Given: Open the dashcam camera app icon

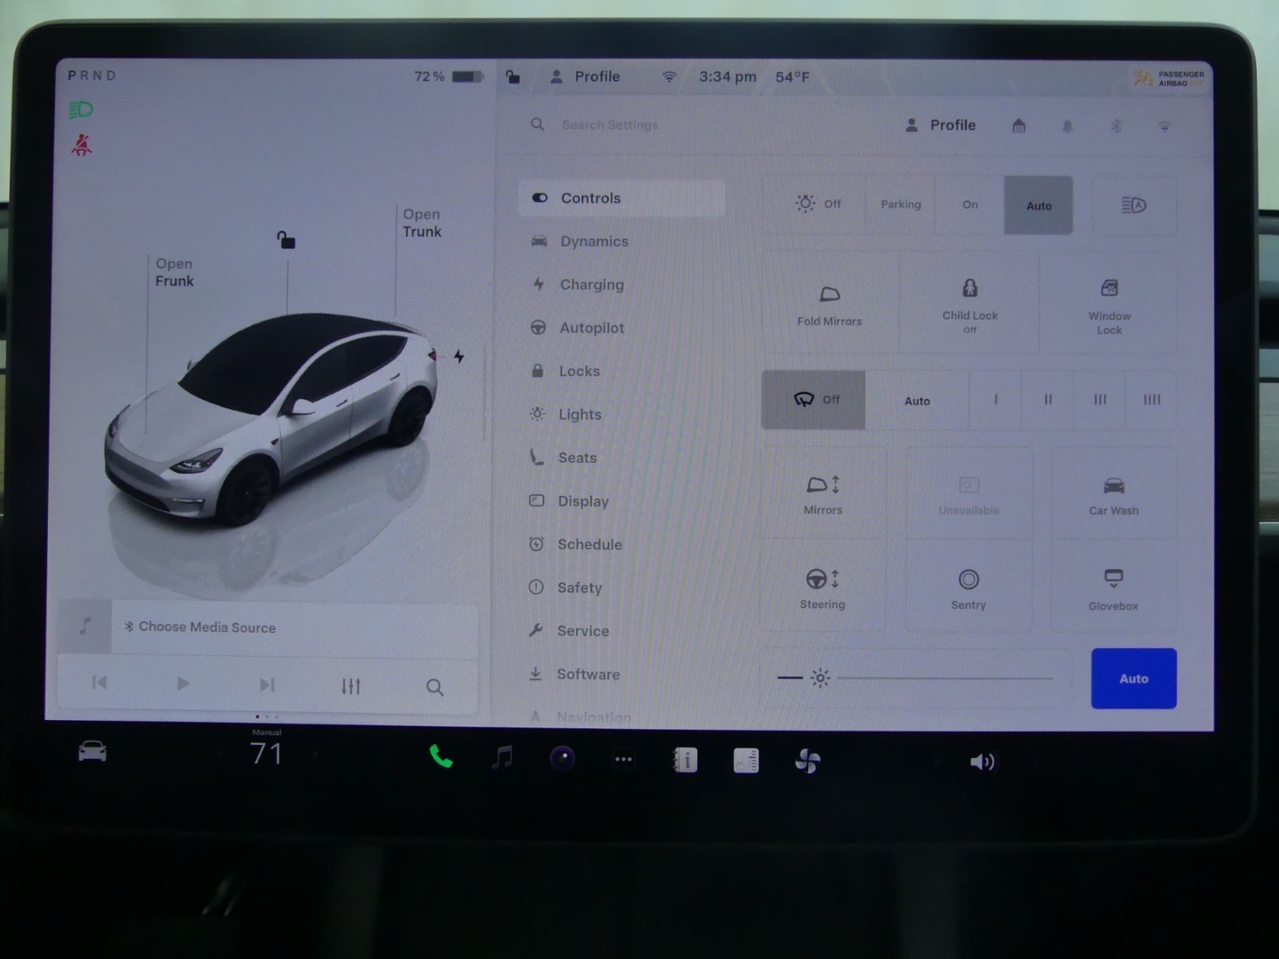Looking at the screenshot, I should pyautogui.click(x=562, y=758).
